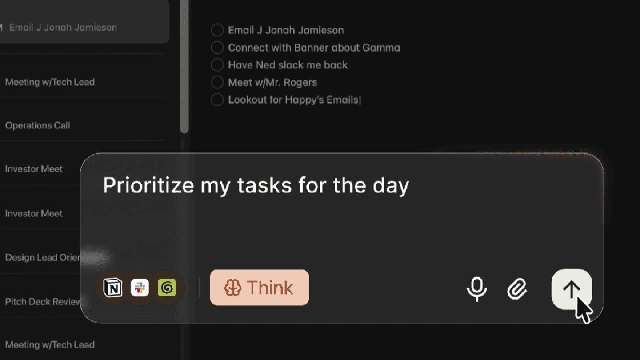Image resolution: width=640 pixels, height=360 pixels.
Task: Open Design Lead Orientation sidebar item
Action: tap(40, 257)
